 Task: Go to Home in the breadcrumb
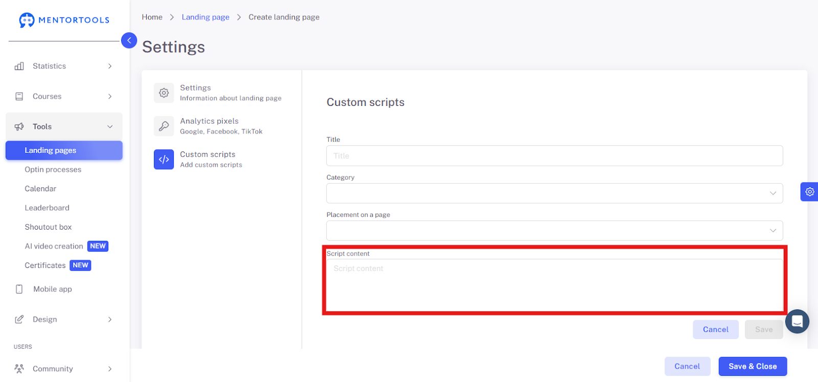tap(152, 17)
